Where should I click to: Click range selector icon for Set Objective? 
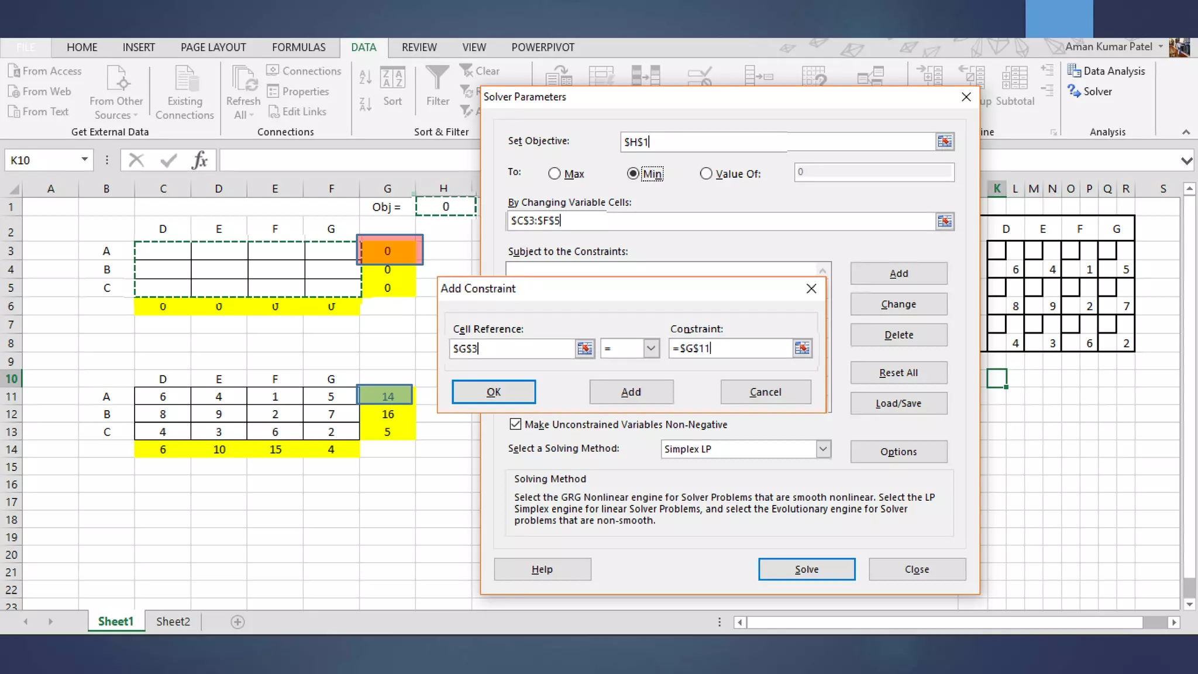pos(944,142)
